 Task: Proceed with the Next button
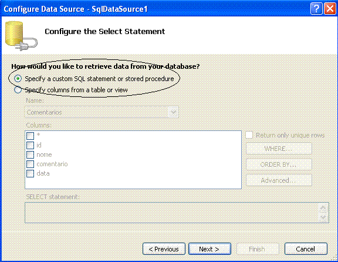(x=209, y=249)
